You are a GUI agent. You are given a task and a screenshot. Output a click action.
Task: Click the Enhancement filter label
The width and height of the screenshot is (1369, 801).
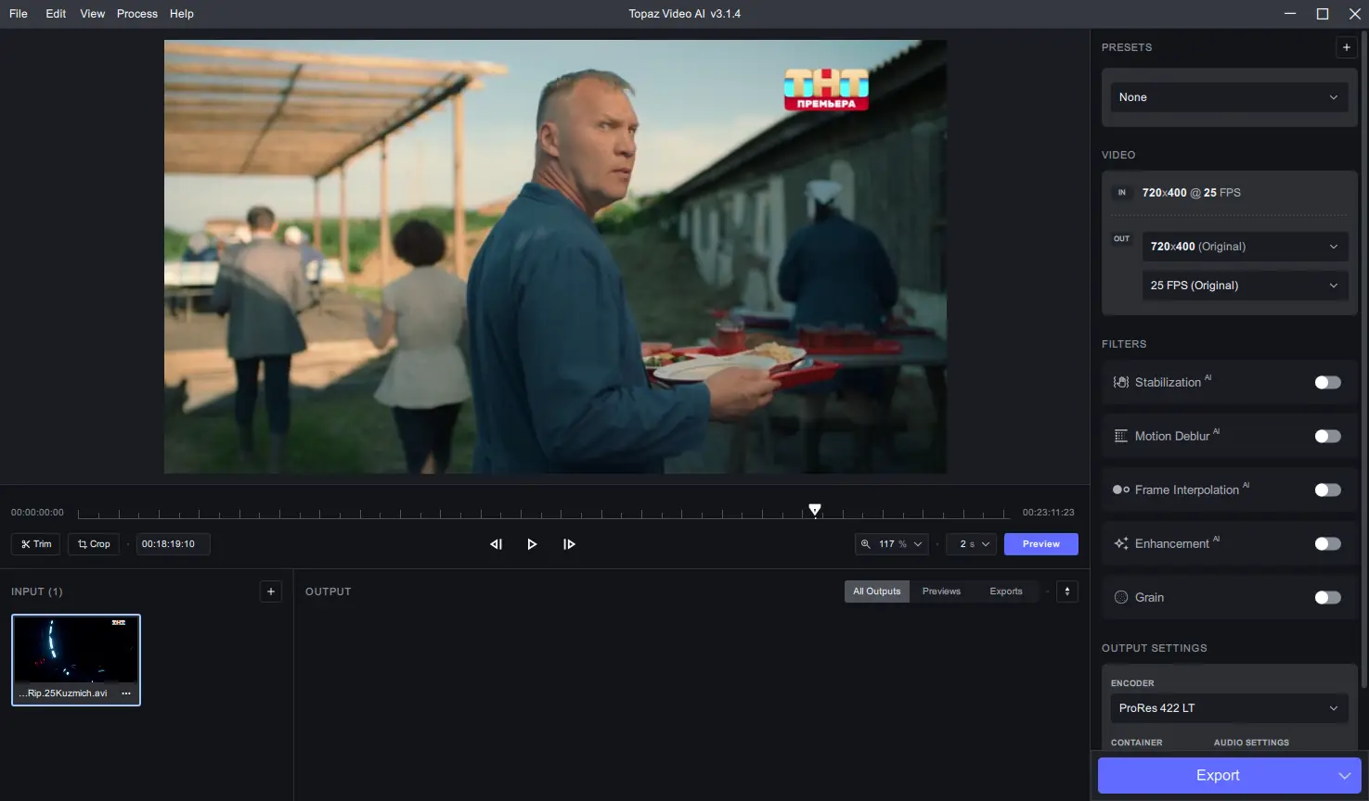click(x=1172, y=543)
